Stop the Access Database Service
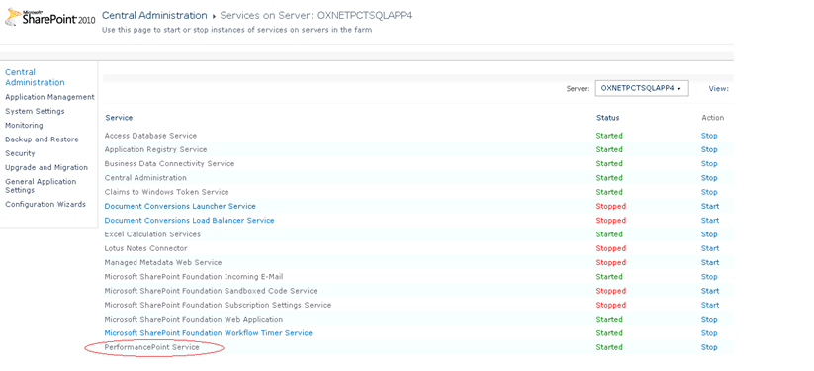 (x=709, y=136)
